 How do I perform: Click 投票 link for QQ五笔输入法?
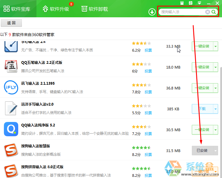148,71
